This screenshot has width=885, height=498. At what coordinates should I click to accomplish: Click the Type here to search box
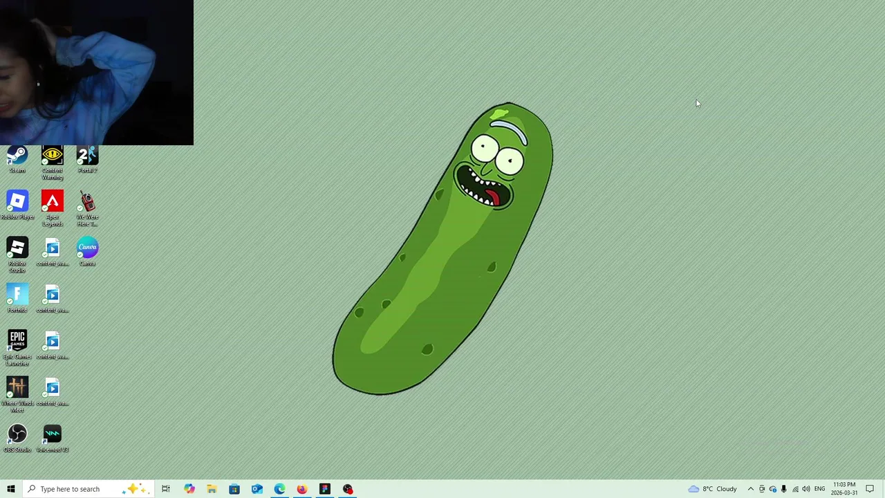coord(88,489)
